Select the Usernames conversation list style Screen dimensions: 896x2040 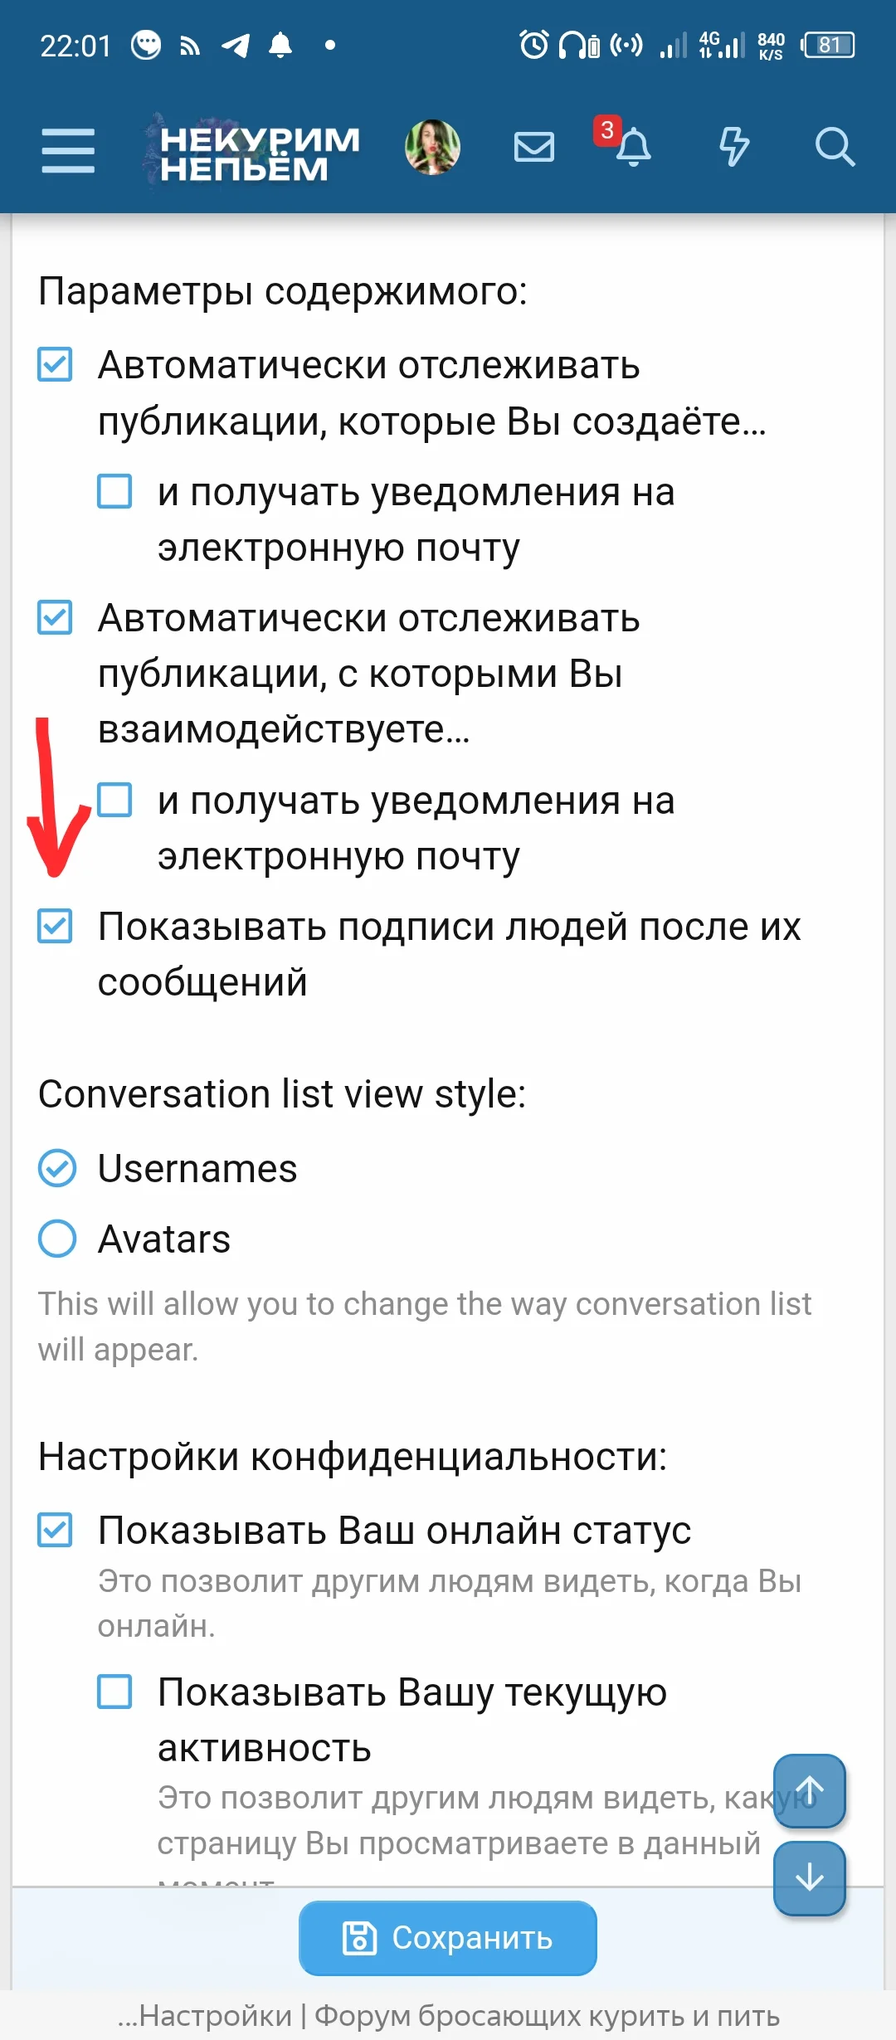(x=57, y=1168)
